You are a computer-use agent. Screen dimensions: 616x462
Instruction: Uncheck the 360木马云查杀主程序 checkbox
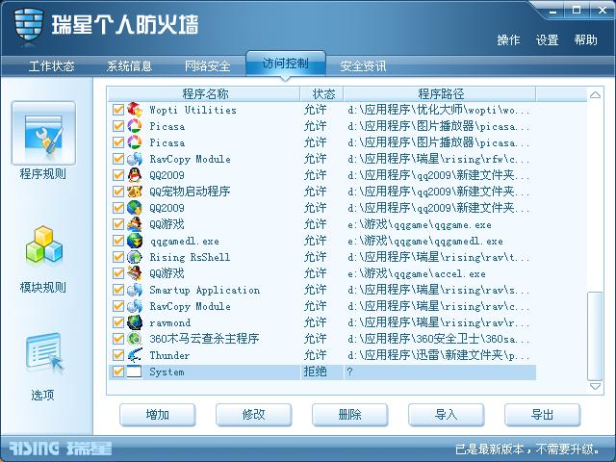coord(117,339)
